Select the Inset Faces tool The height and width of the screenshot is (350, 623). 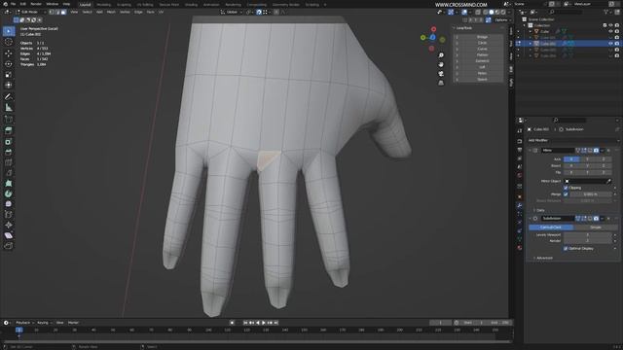(x=9, y=142)
